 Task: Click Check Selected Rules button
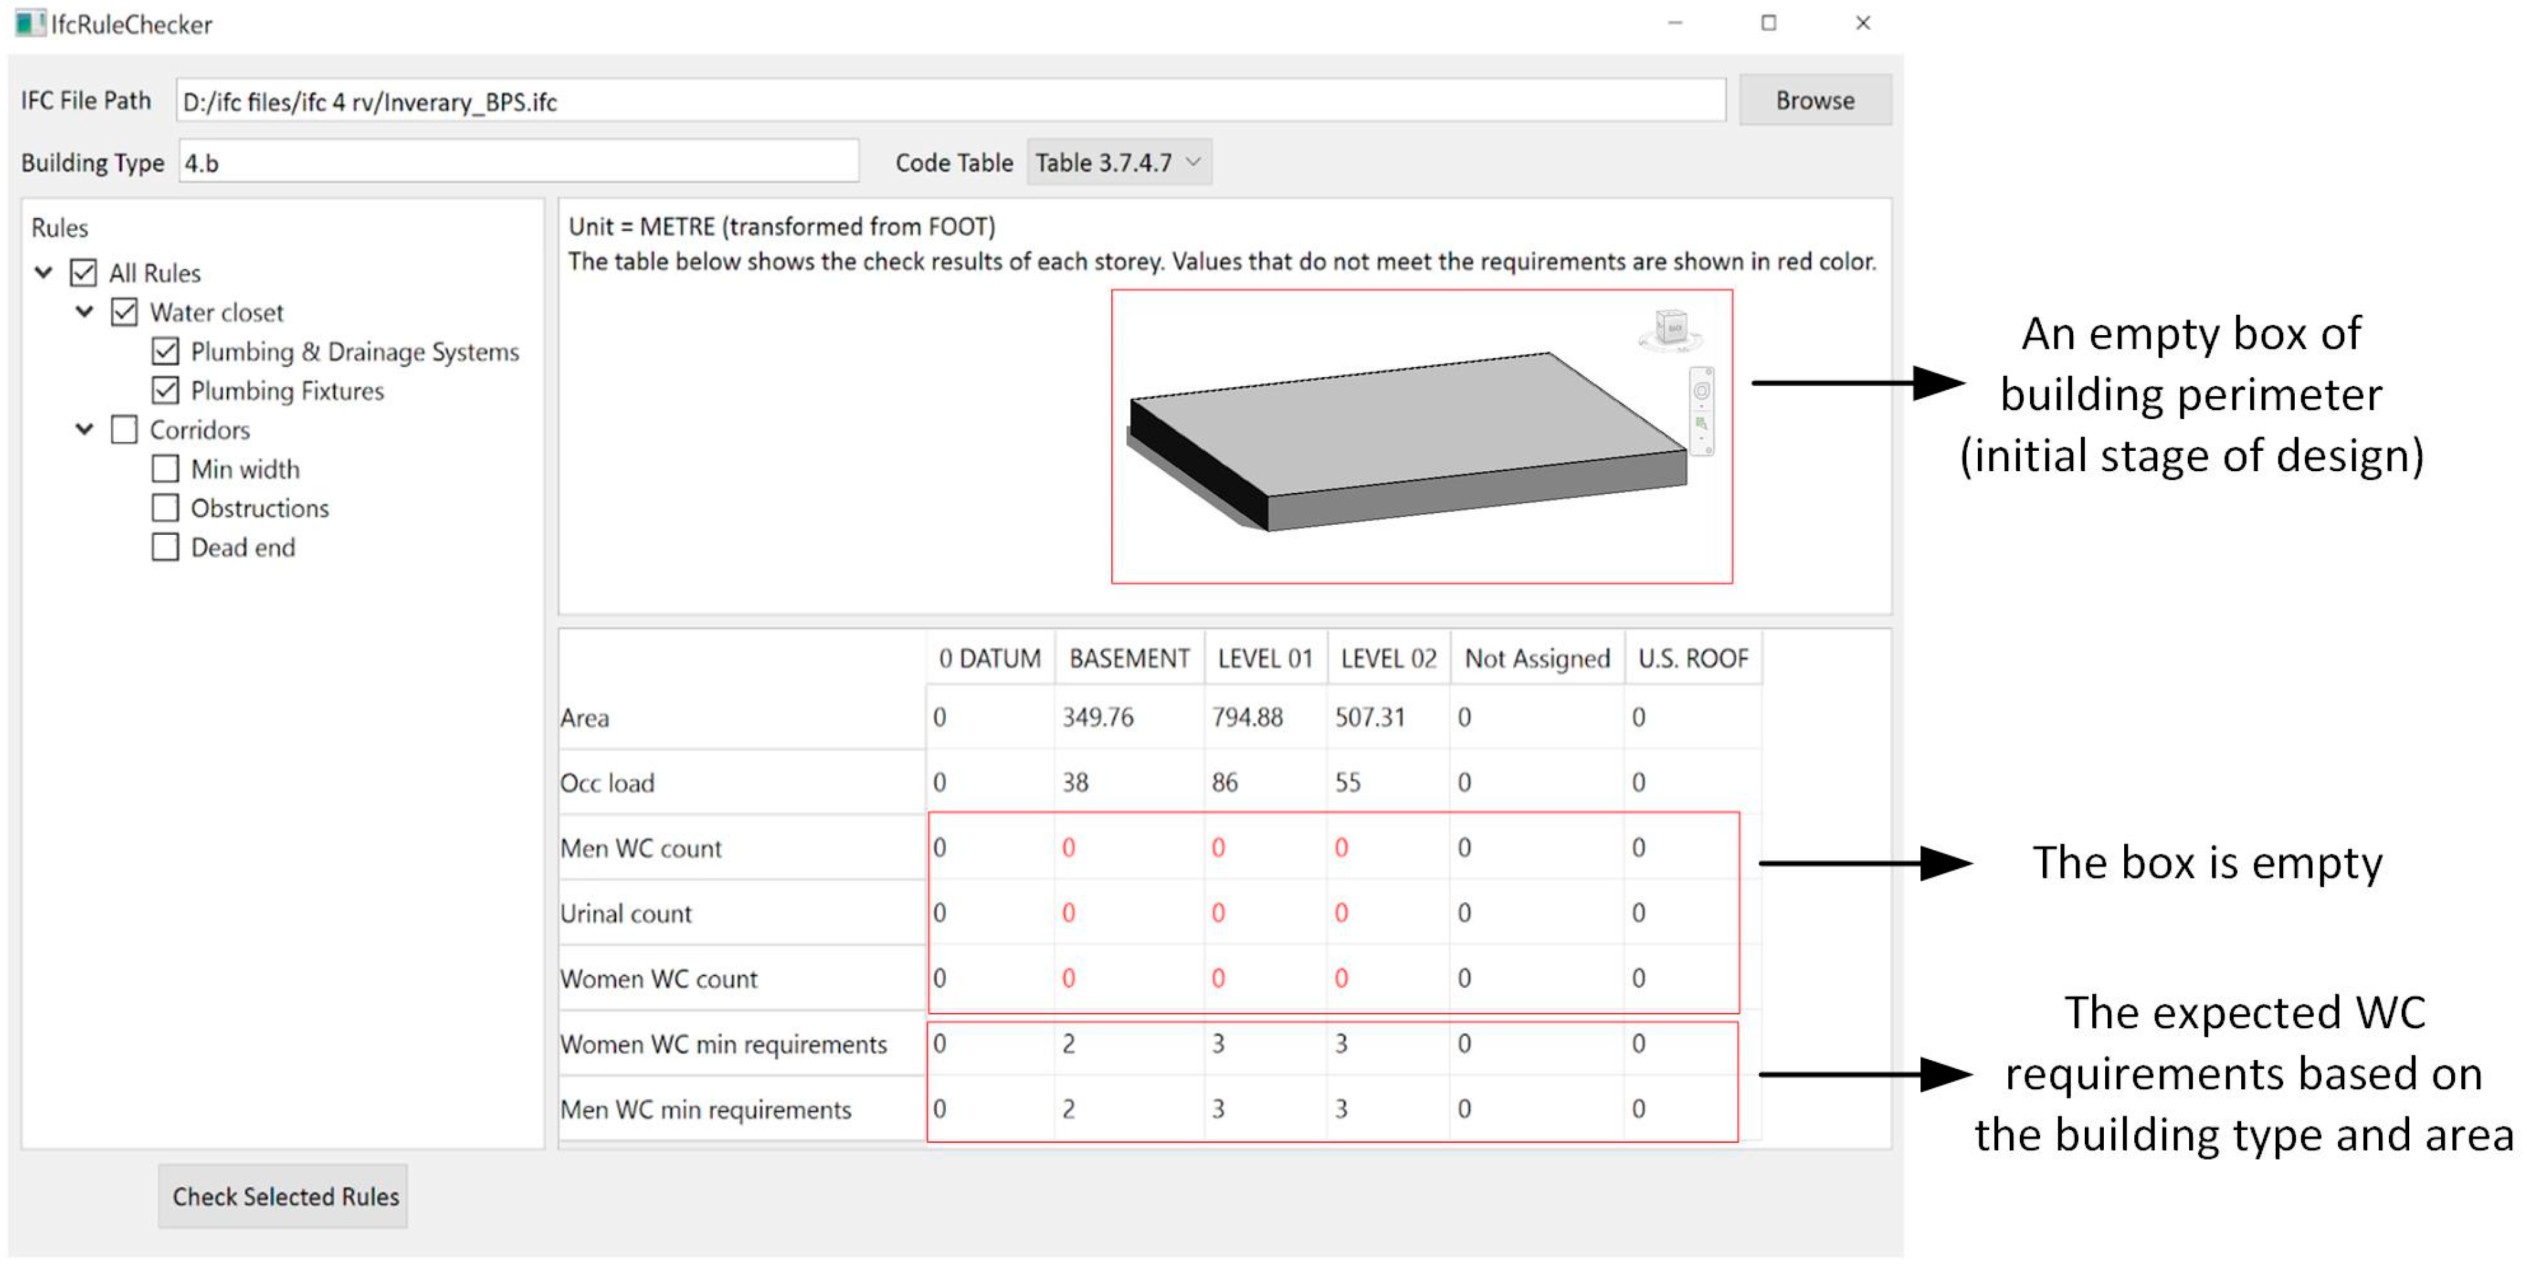pyautogui.click(x=284, y=1196)
